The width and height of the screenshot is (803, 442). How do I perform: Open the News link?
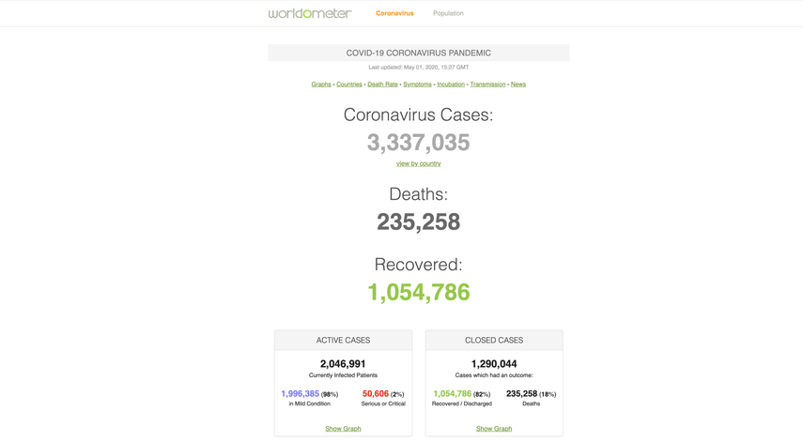[x=518, y=84]
